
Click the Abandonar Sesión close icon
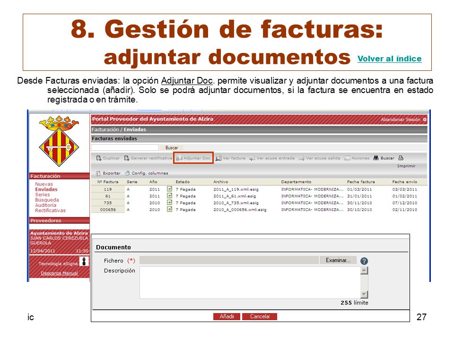pyautogui.click(x=425, y=119)
